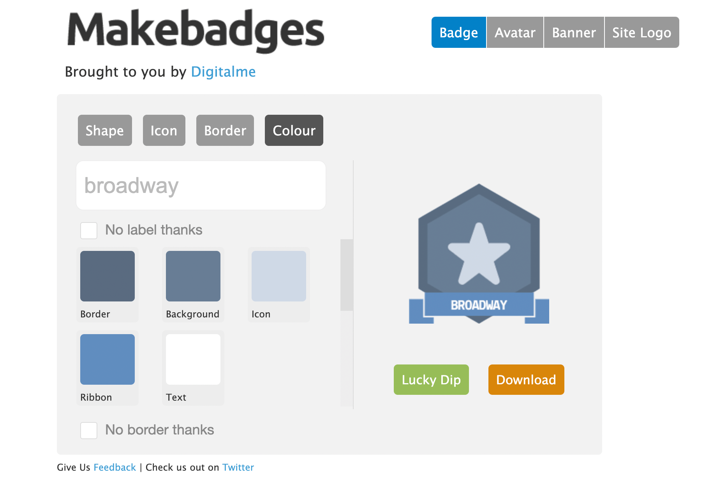The height and width of the screenshot is (494, 719).
Task: Focus the badge label text field
Action: 201,186
